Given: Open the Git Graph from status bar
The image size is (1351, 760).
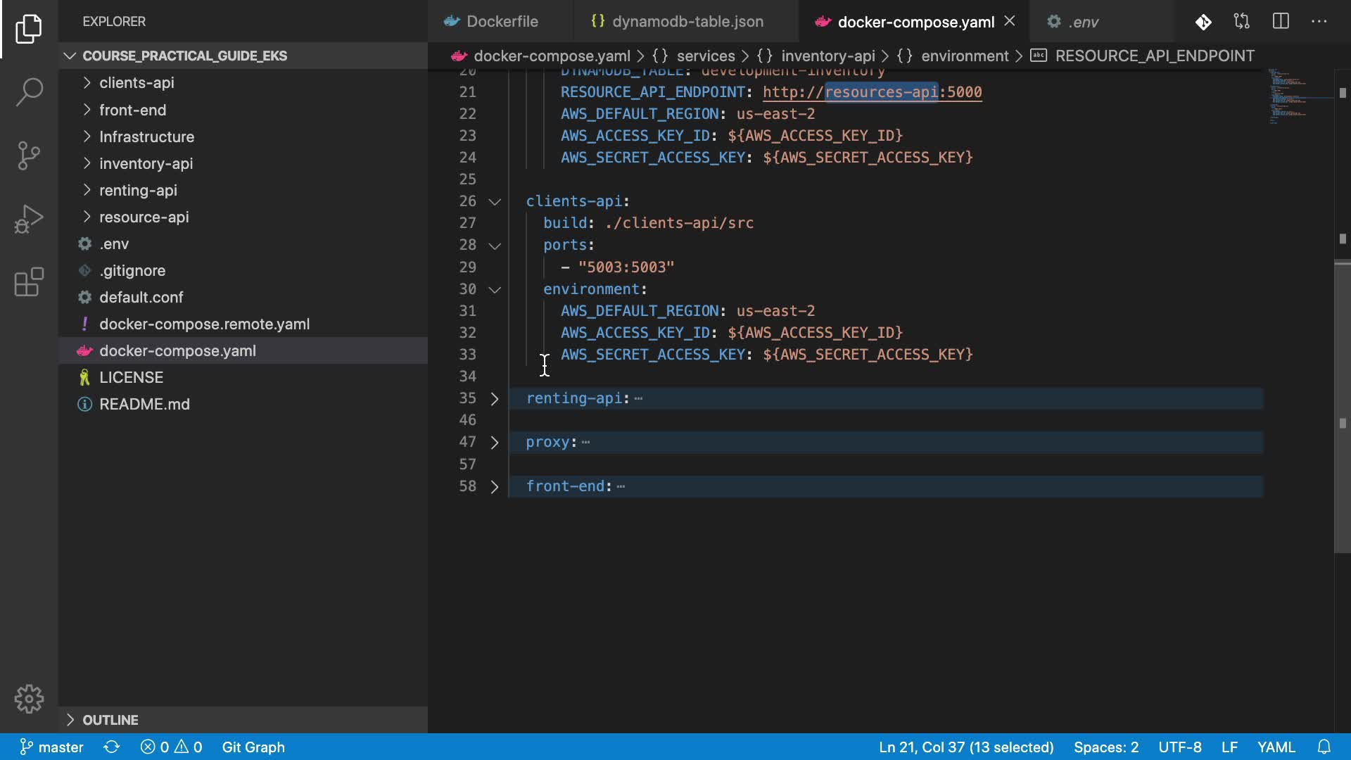Looking at the screenshot, I should 253,747.
